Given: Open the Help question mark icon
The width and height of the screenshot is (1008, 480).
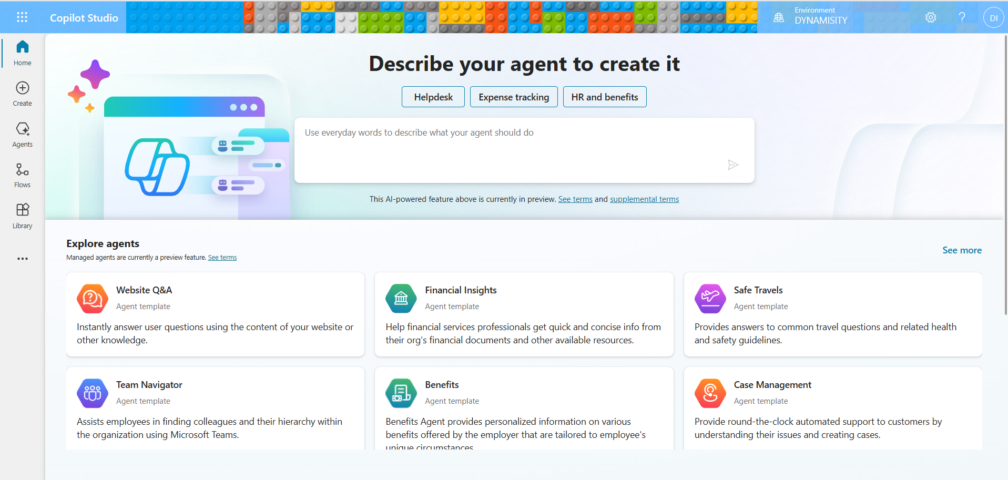Looking at the screenshot, I should tap(962, 17).
